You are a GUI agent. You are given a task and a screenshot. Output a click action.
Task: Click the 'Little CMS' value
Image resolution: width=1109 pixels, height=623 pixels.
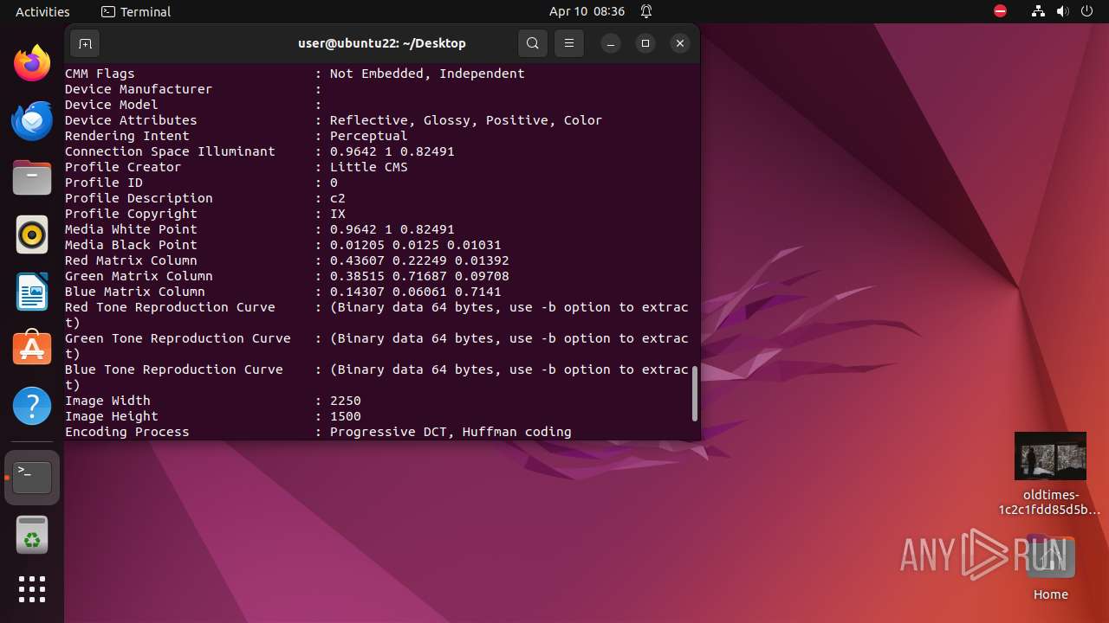click(x=369, y=167)
